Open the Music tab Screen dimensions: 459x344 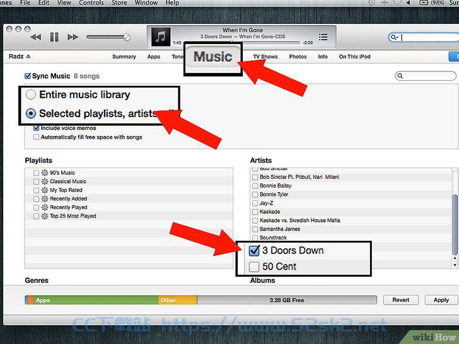[x=213, y=57]
